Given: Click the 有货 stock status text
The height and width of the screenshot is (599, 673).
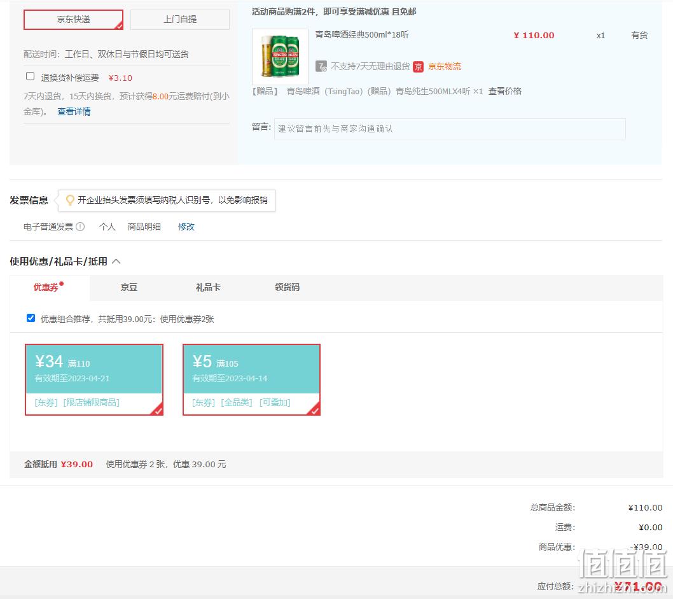Looking at the screenshot, I should (x=639, y=35).
